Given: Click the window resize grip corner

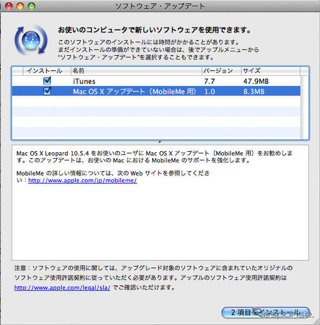Looking at the screenshot, I should (316, 321).
